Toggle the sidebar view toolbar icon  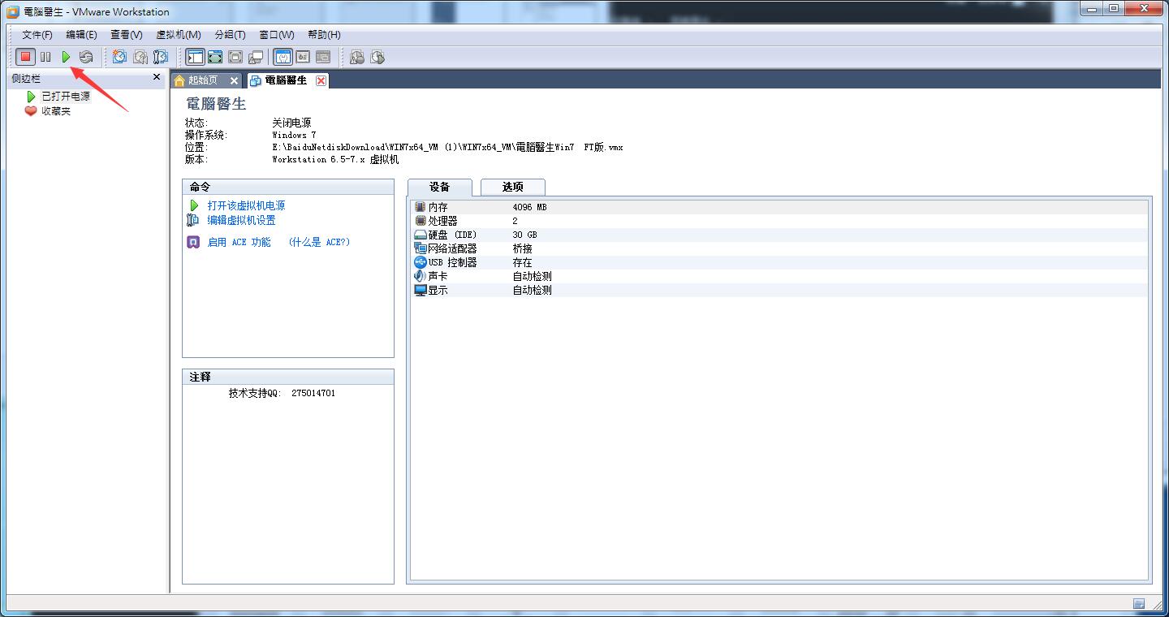[195, 57]
